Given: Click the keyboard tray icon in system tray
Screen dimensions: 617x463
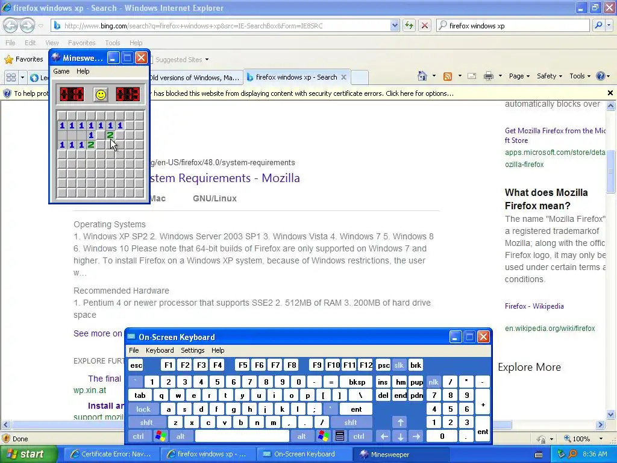Looking at the screenshot, I should (539, 455).
